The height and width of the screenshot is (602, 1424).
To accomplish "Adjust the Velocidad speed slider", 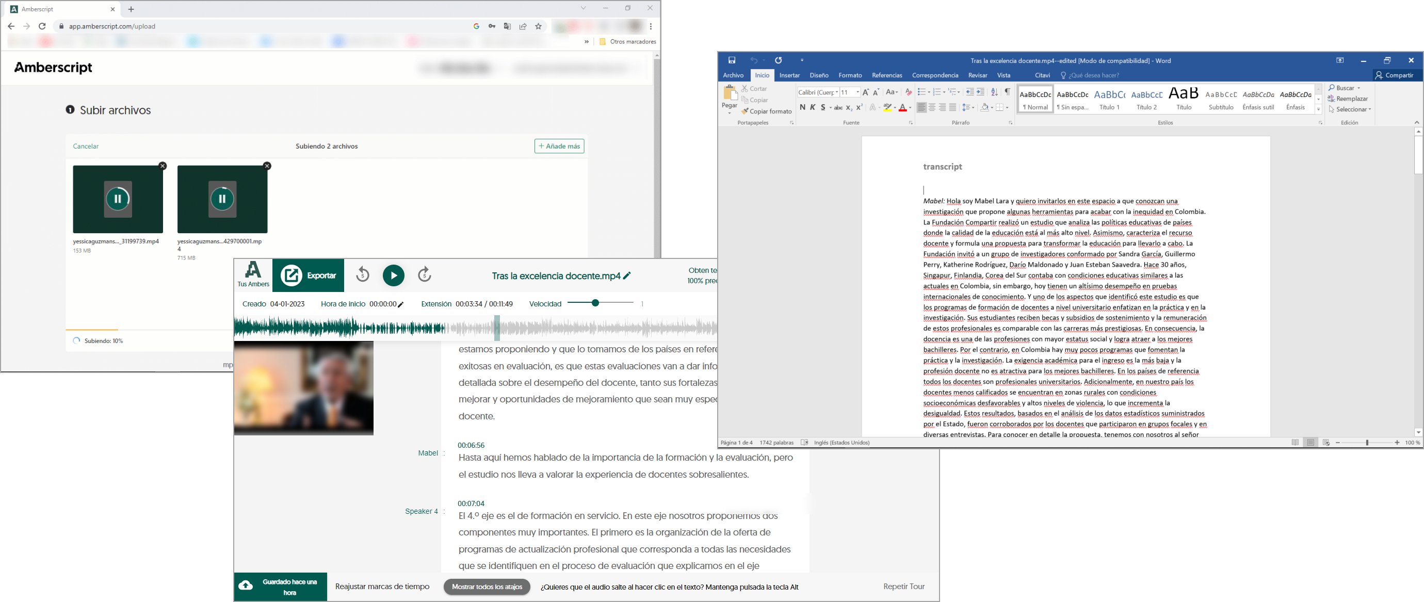I will click(x=595, y=303).
